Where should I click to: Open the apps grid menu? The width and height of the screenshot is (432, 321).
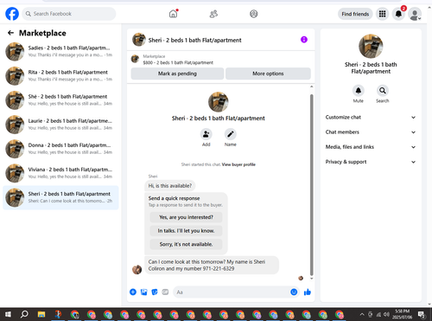(x=382, y=14)
